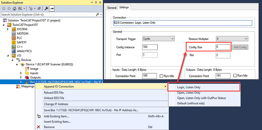The width and height of the screenshot is (262, 130).
Task: Click the Back navigation arrow in Solution Explorer
Action: click(4, 9)
